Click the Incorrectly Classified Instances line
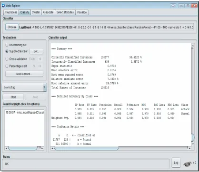The width and height of the screenshot is (199, 172). coord(96,61)
